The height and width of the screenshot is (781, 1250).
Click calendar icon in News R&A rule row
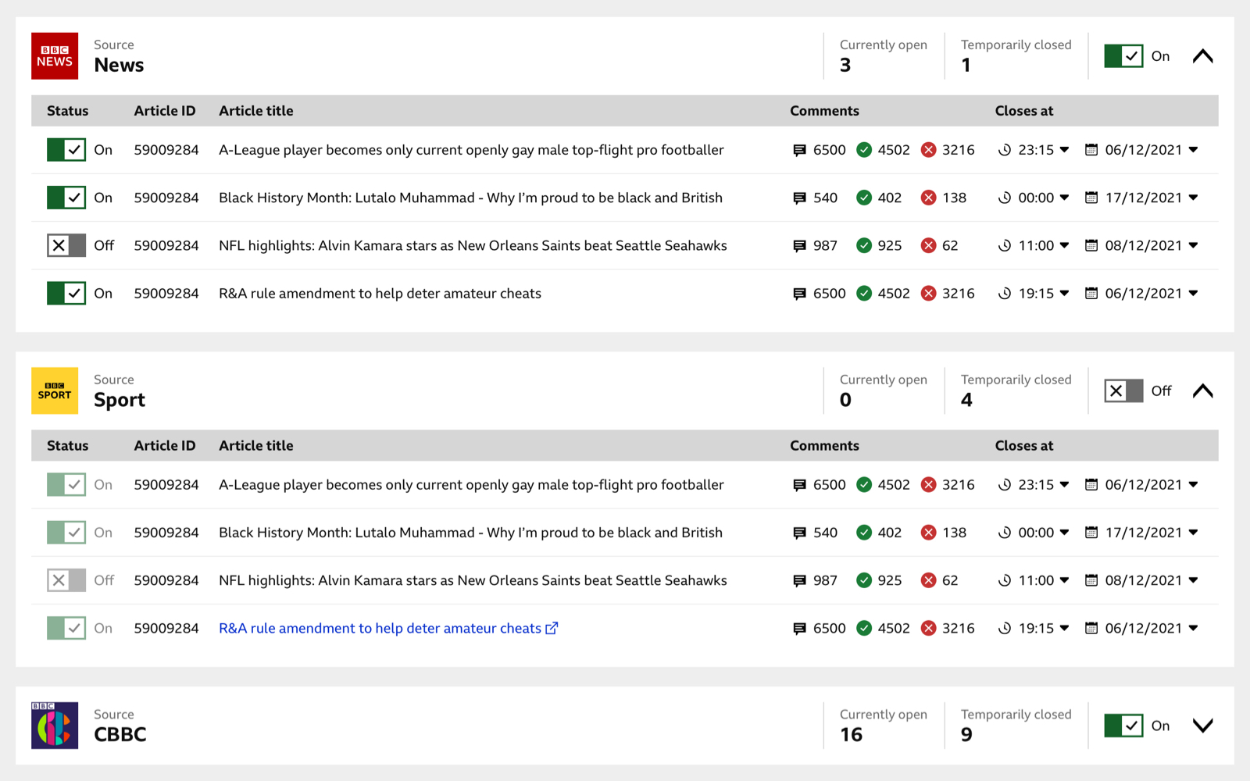(1091, 294)
